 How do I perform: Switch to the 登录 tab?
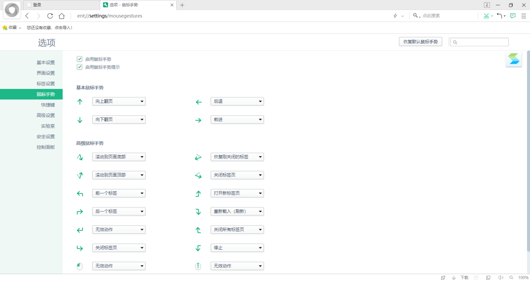click(61, 5)
